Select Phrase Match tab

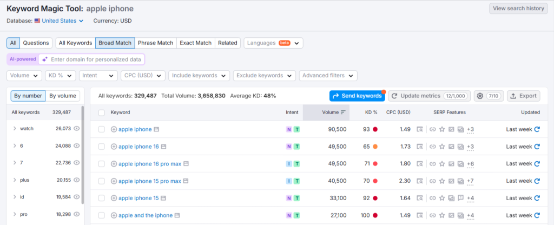coord(155,43)
